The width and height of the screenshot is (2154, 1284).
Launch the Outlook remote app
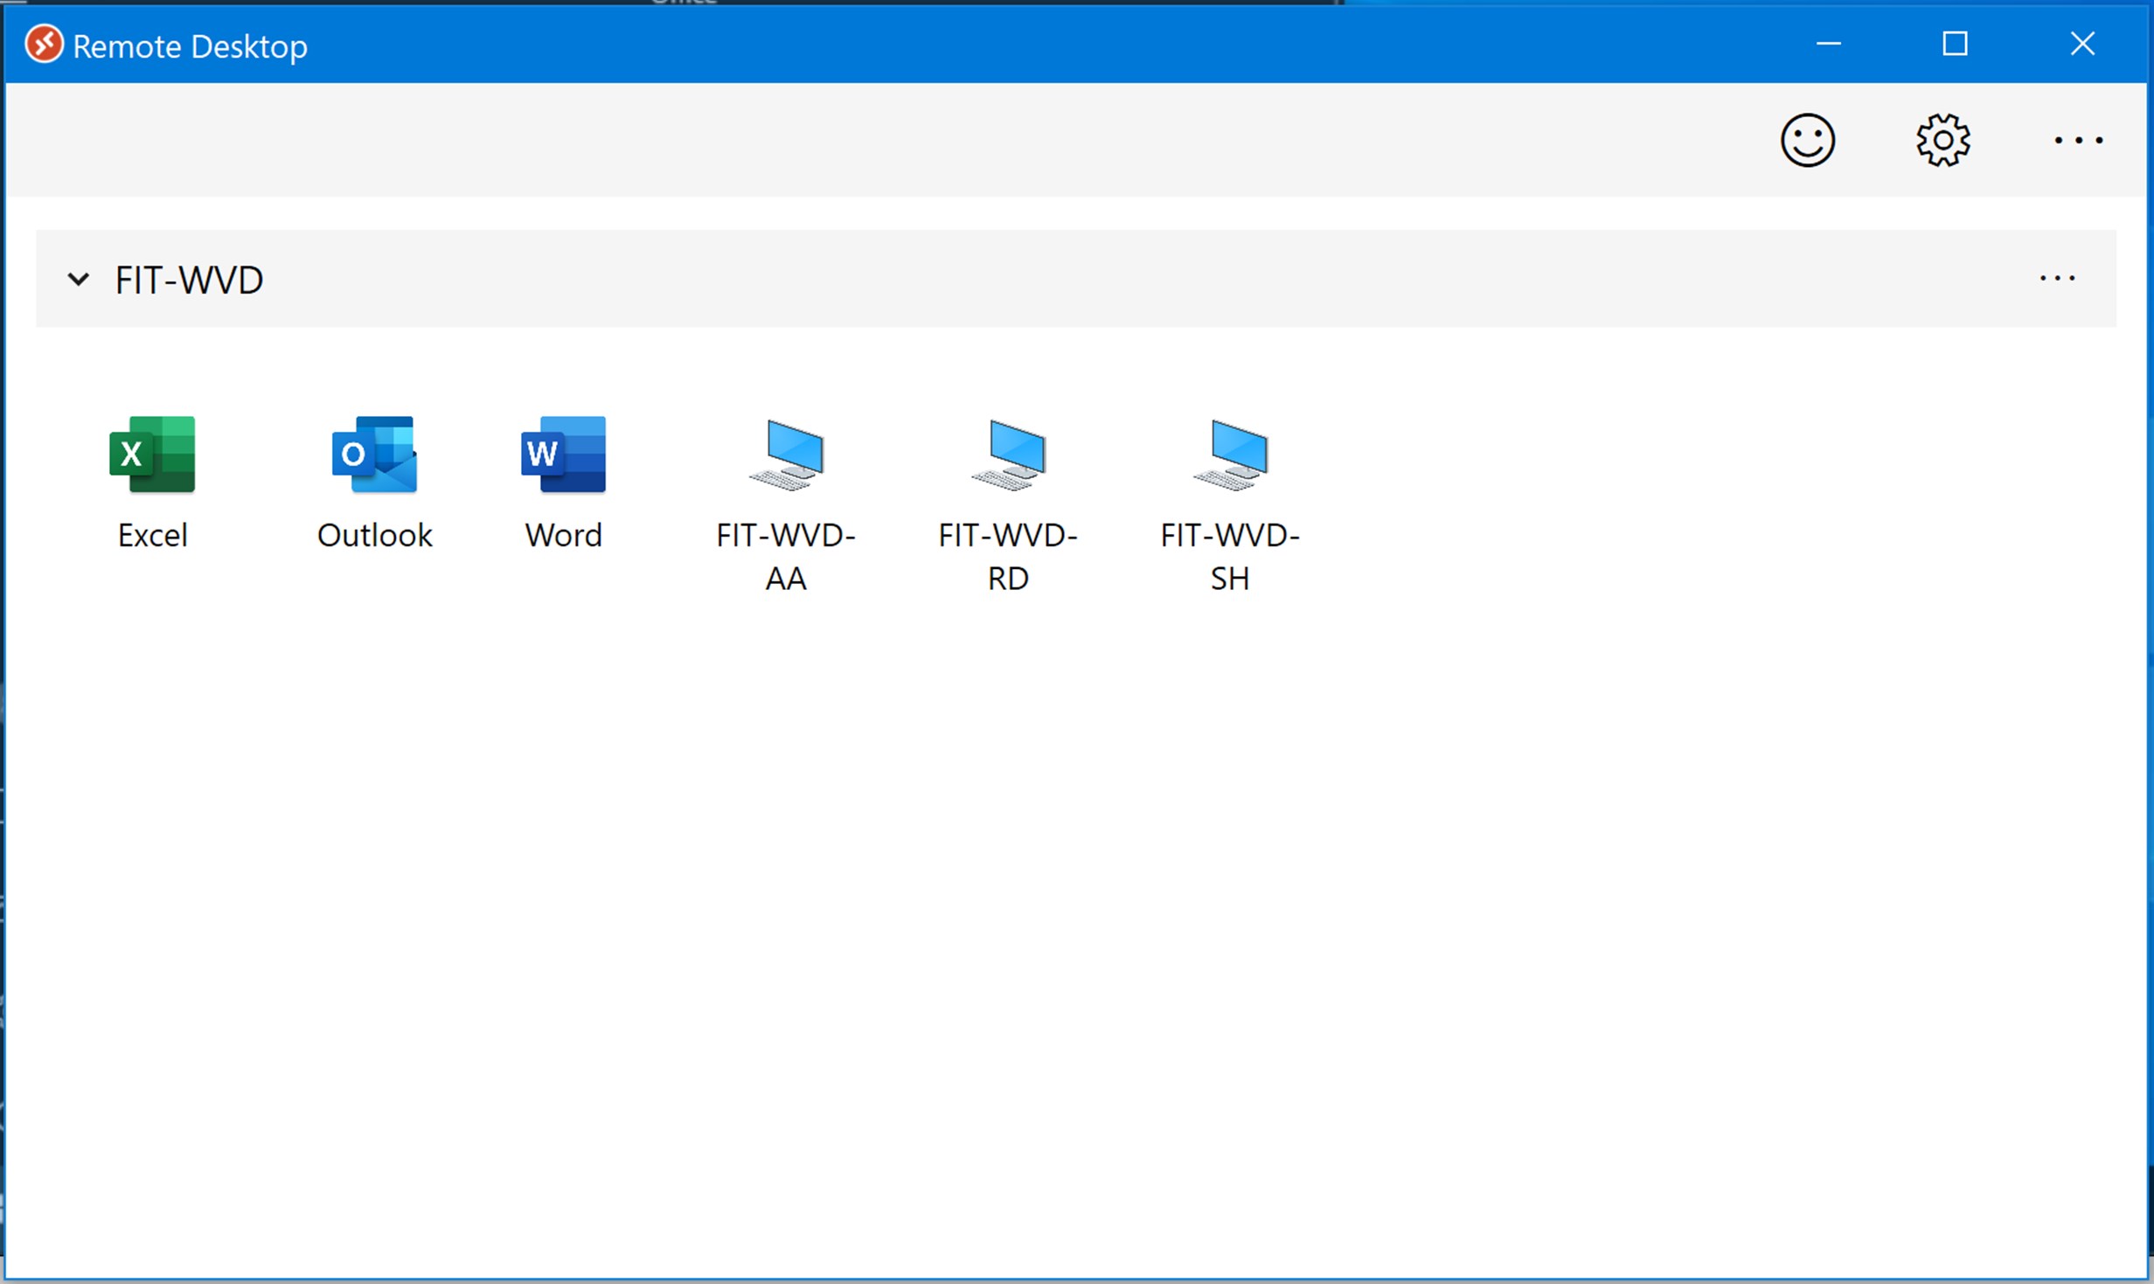click(x=374, y=455)
